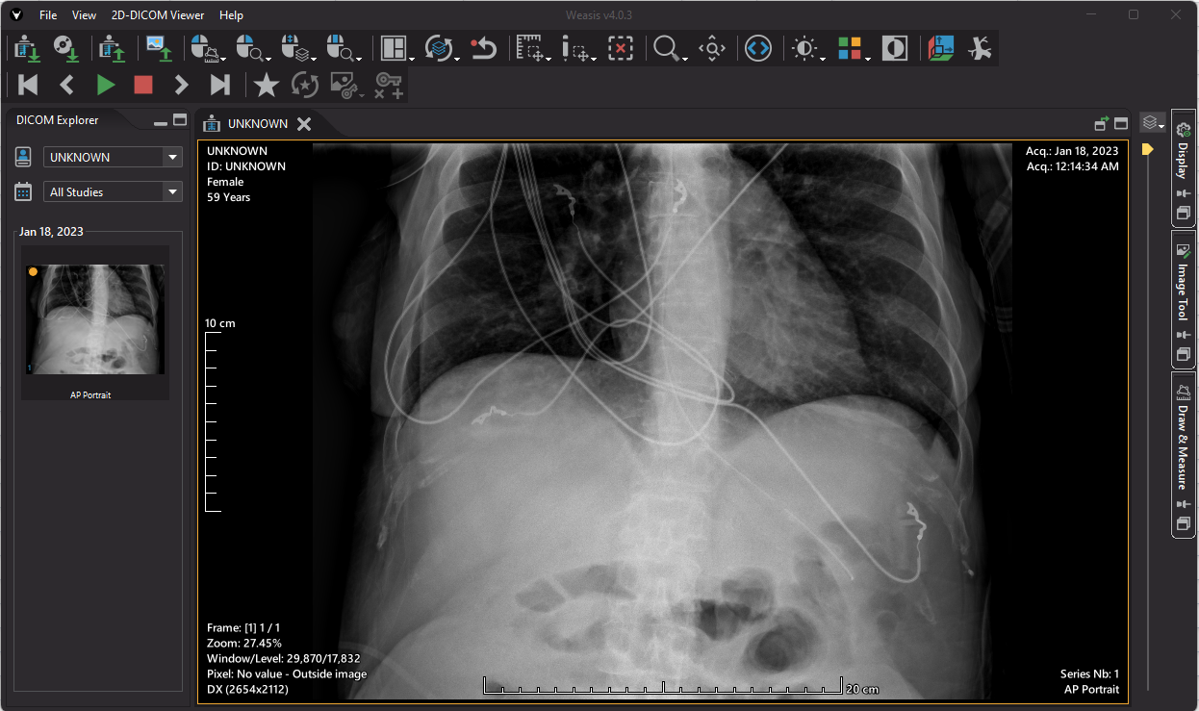
Task: Click the image with key icon
Action: [346, 85]
